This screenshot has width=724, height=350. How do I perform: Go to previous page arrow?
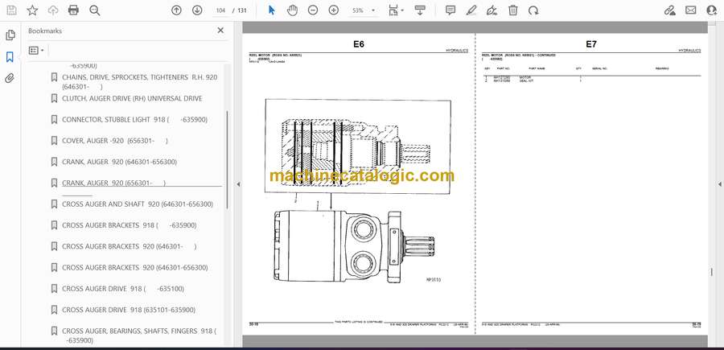[x=176, y=10]
